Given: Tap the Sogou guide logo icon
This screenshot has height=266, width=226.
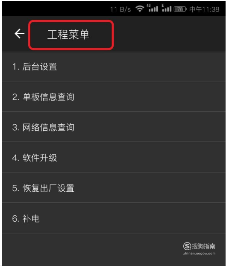Looking at the screenshot, I should (x=187, y=246).
